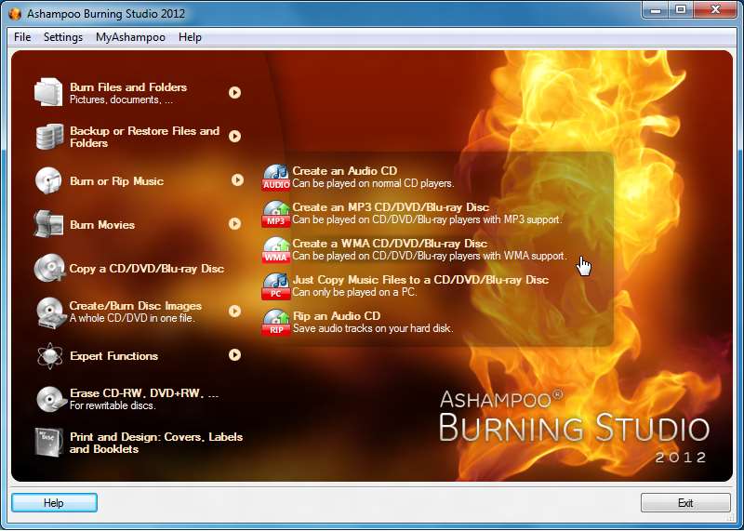Open the MyAshampoo menu
The height and width of the screenshot is (531, 744).
coord(130,37)
